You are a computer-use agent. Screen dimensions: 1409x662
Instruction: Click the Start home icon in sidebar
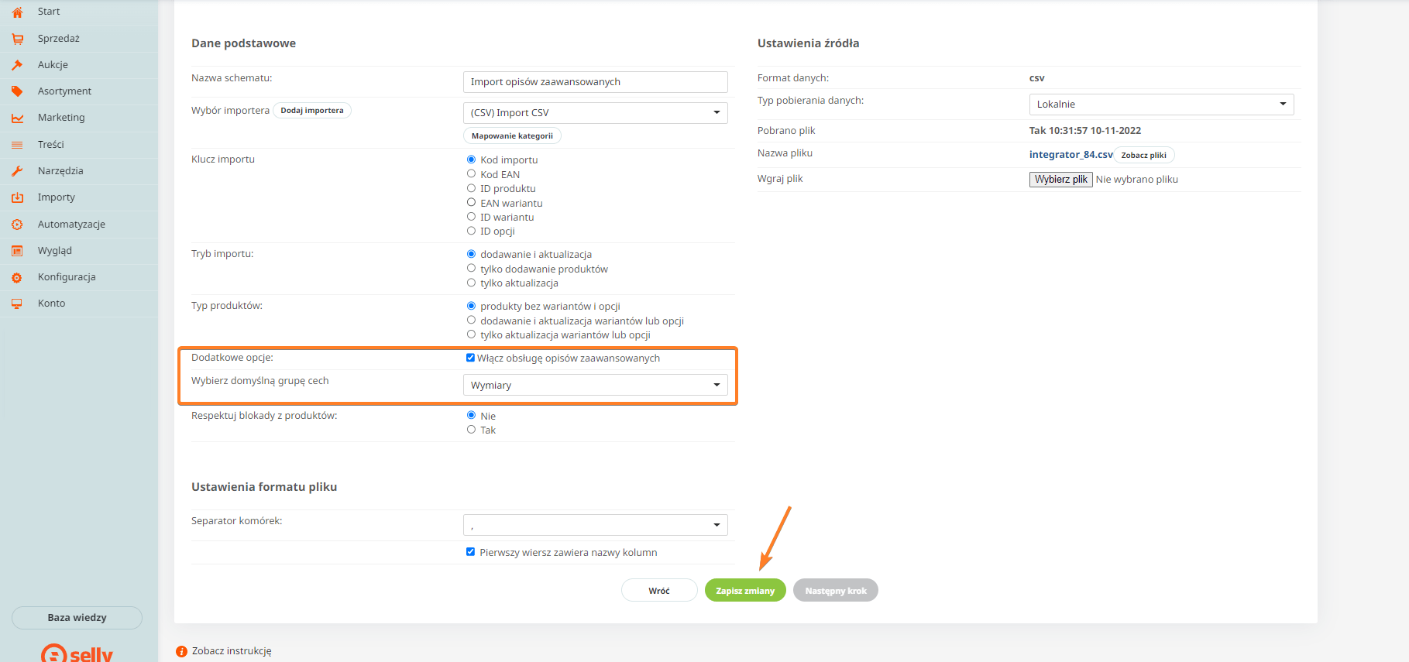17,12
